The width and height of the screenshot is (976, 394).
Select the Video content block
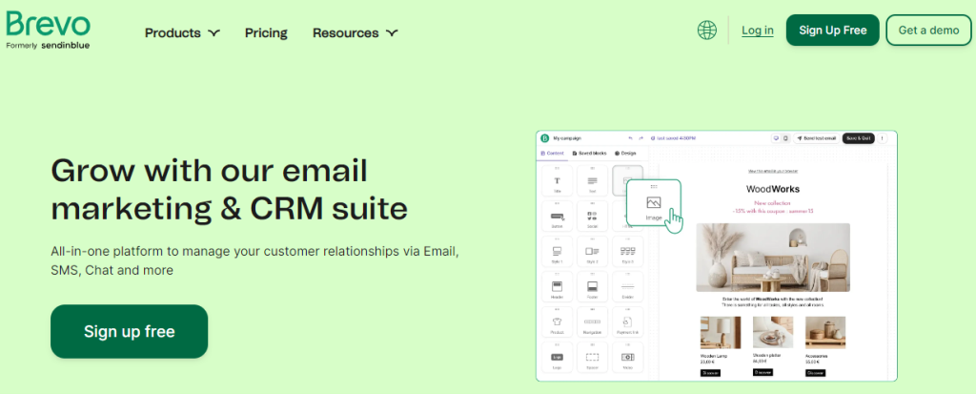click(x=627, y=359)
